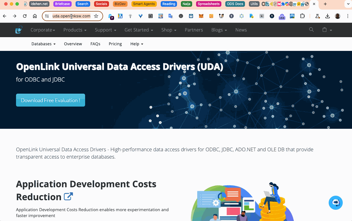The image size is (352, 221).
Task: Open the News page
Action: pos(241,30)
